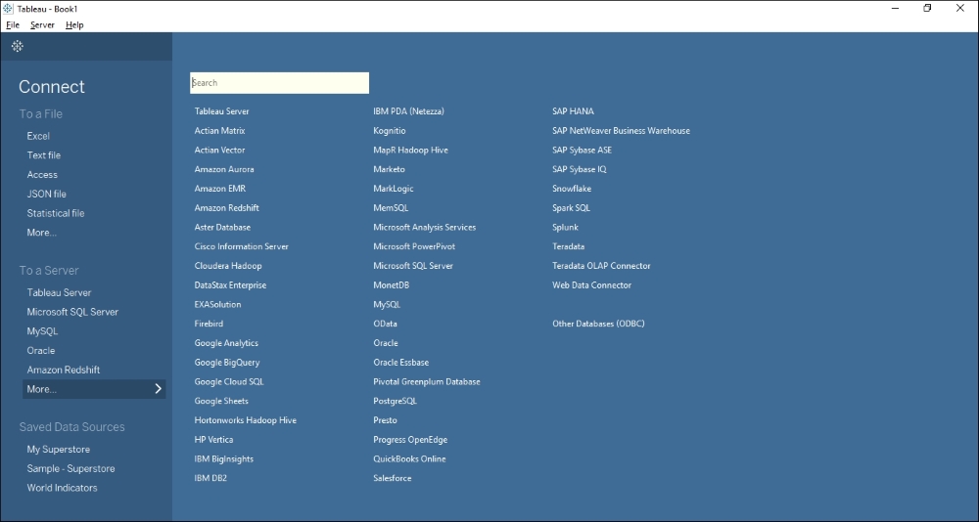Choose Amazon Aurora connector
The image size is (979, 522).
tap(224, 169)
